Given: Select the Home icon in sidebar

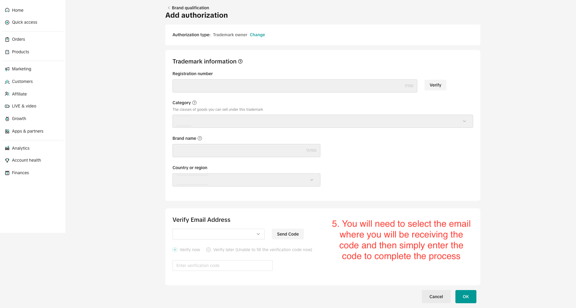Looking at the screenshot, I should pos(7,10).
